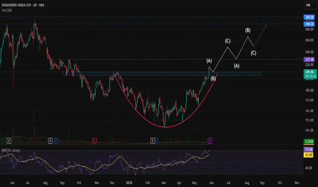Viewport: 318px width, 187px height.
Task: Click the May label on time axis
Action: (x=194, y=183)
